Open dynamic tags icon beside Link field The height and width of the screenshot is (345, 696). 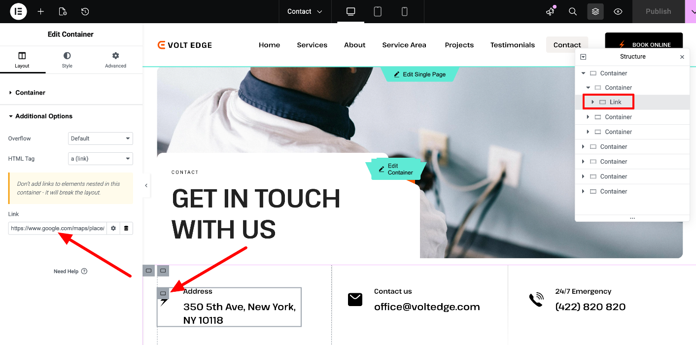pyautogui.click(x=126, y=228)
